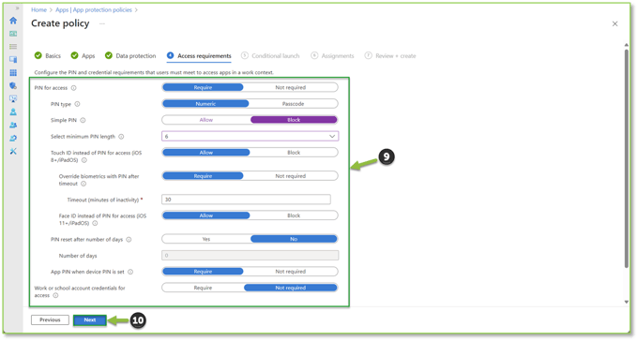The height and width of the screenshot is (341, 638).
Task: Set App PIN when device PIN to Not required
Action: (291, 272)
